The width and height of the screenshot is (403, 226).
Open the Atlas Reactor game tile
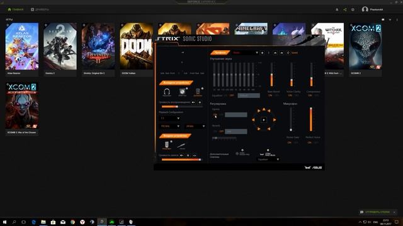click(22, 50)
